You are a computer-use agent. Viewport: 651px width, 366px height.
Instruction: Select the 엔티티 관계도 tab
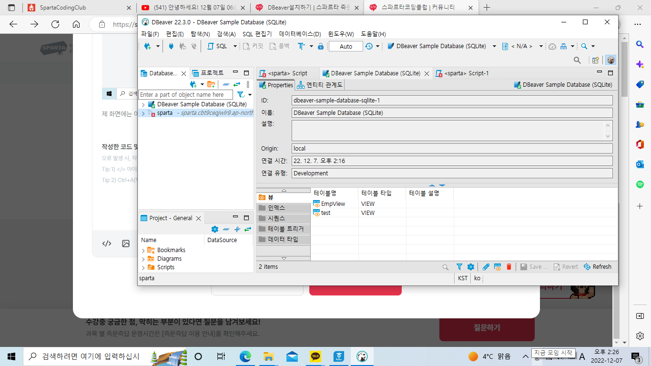[320, 85]
